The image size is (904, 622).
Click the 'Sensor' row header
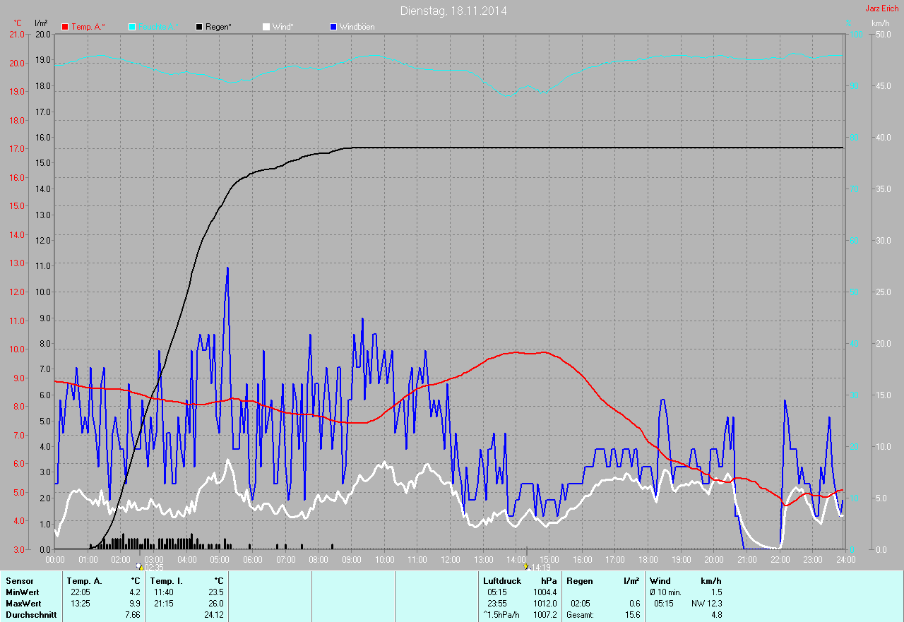19,580
